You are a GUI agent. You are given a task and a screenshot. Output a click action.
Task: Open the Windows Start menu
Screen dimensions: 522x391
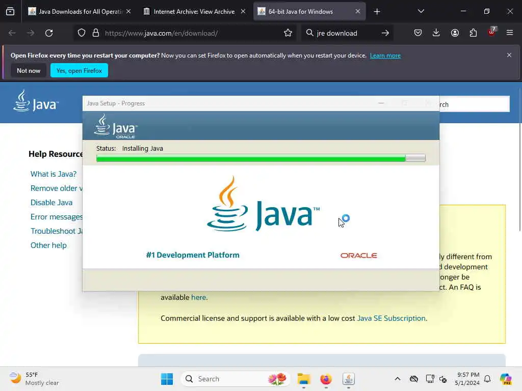click(167, 379)
